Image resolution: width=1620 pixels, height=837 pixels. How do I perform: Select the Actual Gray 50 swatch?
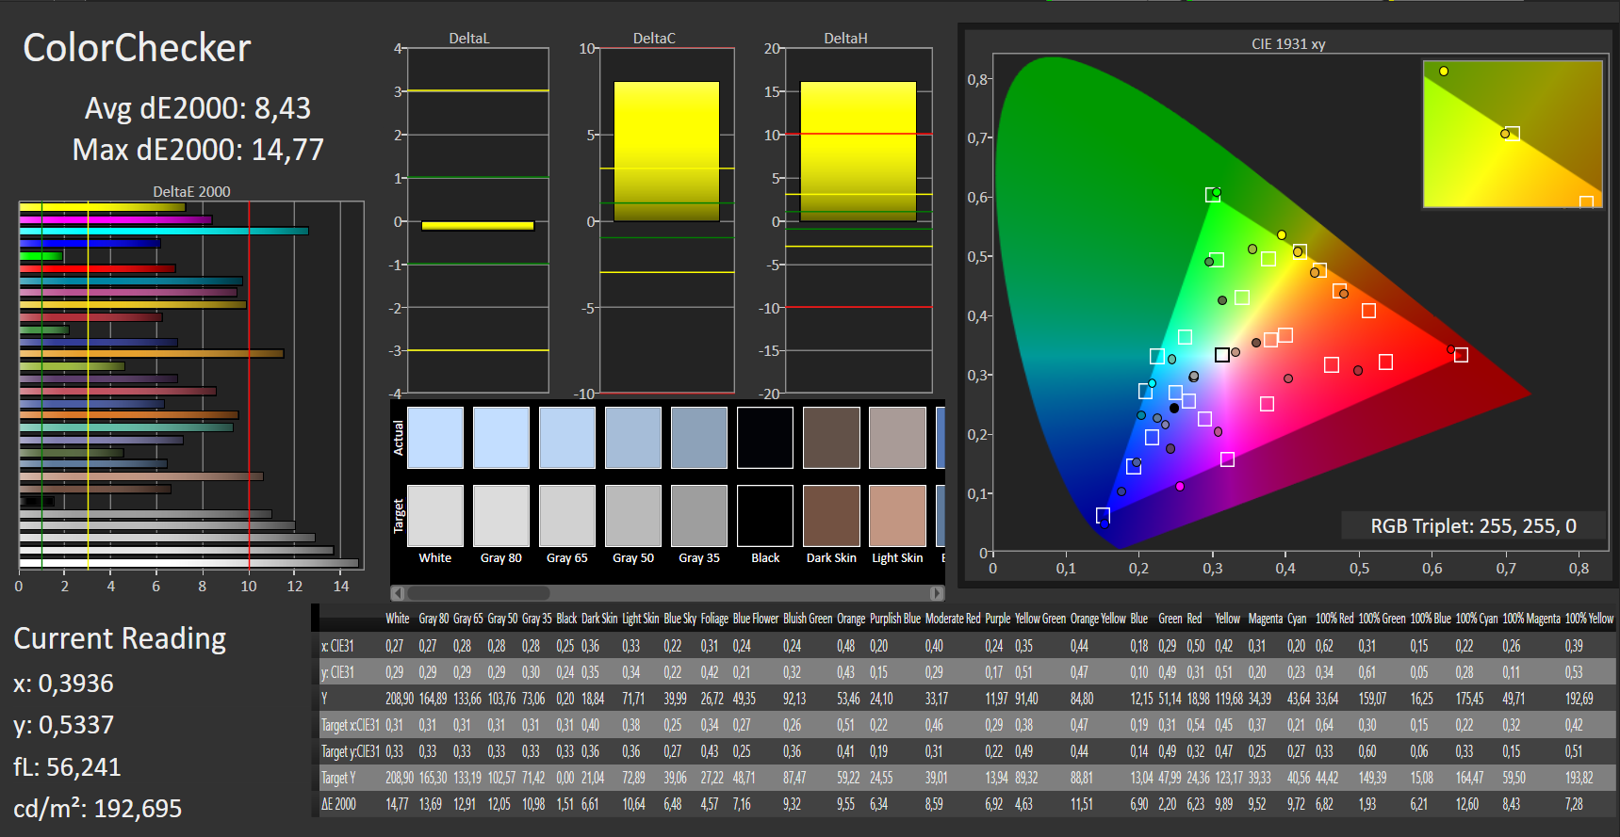633,438
